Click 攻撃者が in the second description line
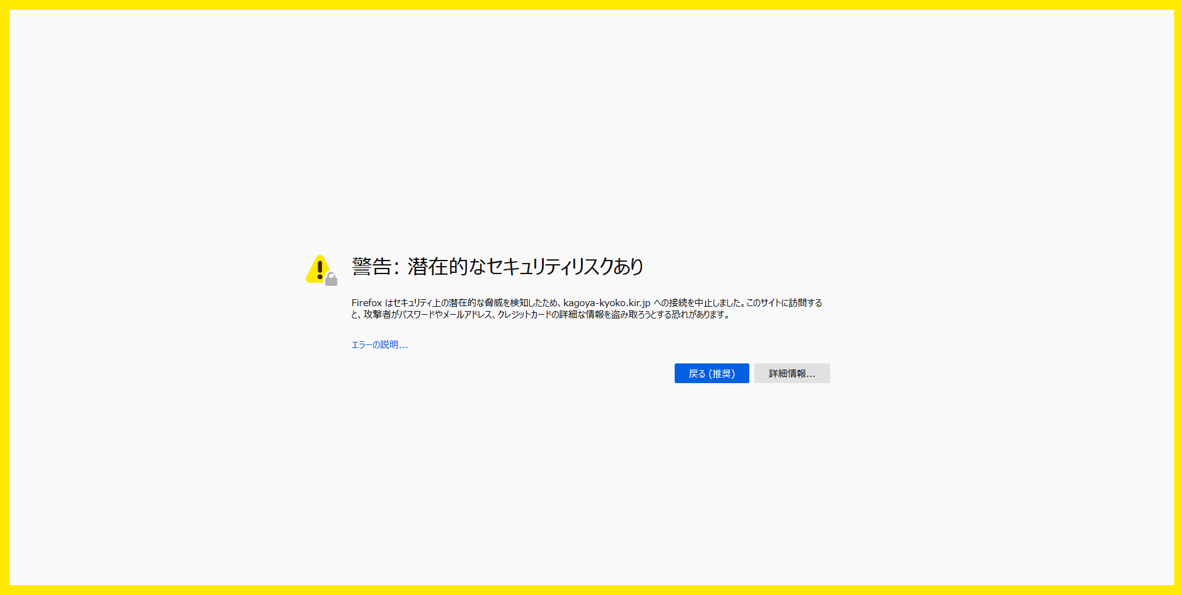 [381, 315]
